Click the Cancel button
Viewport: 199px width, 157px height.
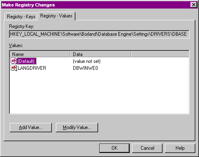click(x=147, y=148)
